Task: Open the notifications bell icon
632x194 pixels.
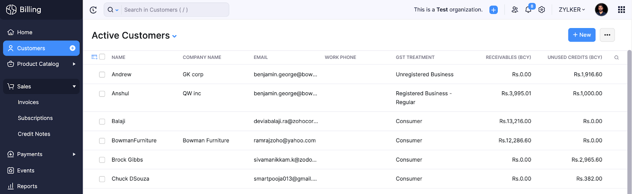Action: click(x=528, y=9)
